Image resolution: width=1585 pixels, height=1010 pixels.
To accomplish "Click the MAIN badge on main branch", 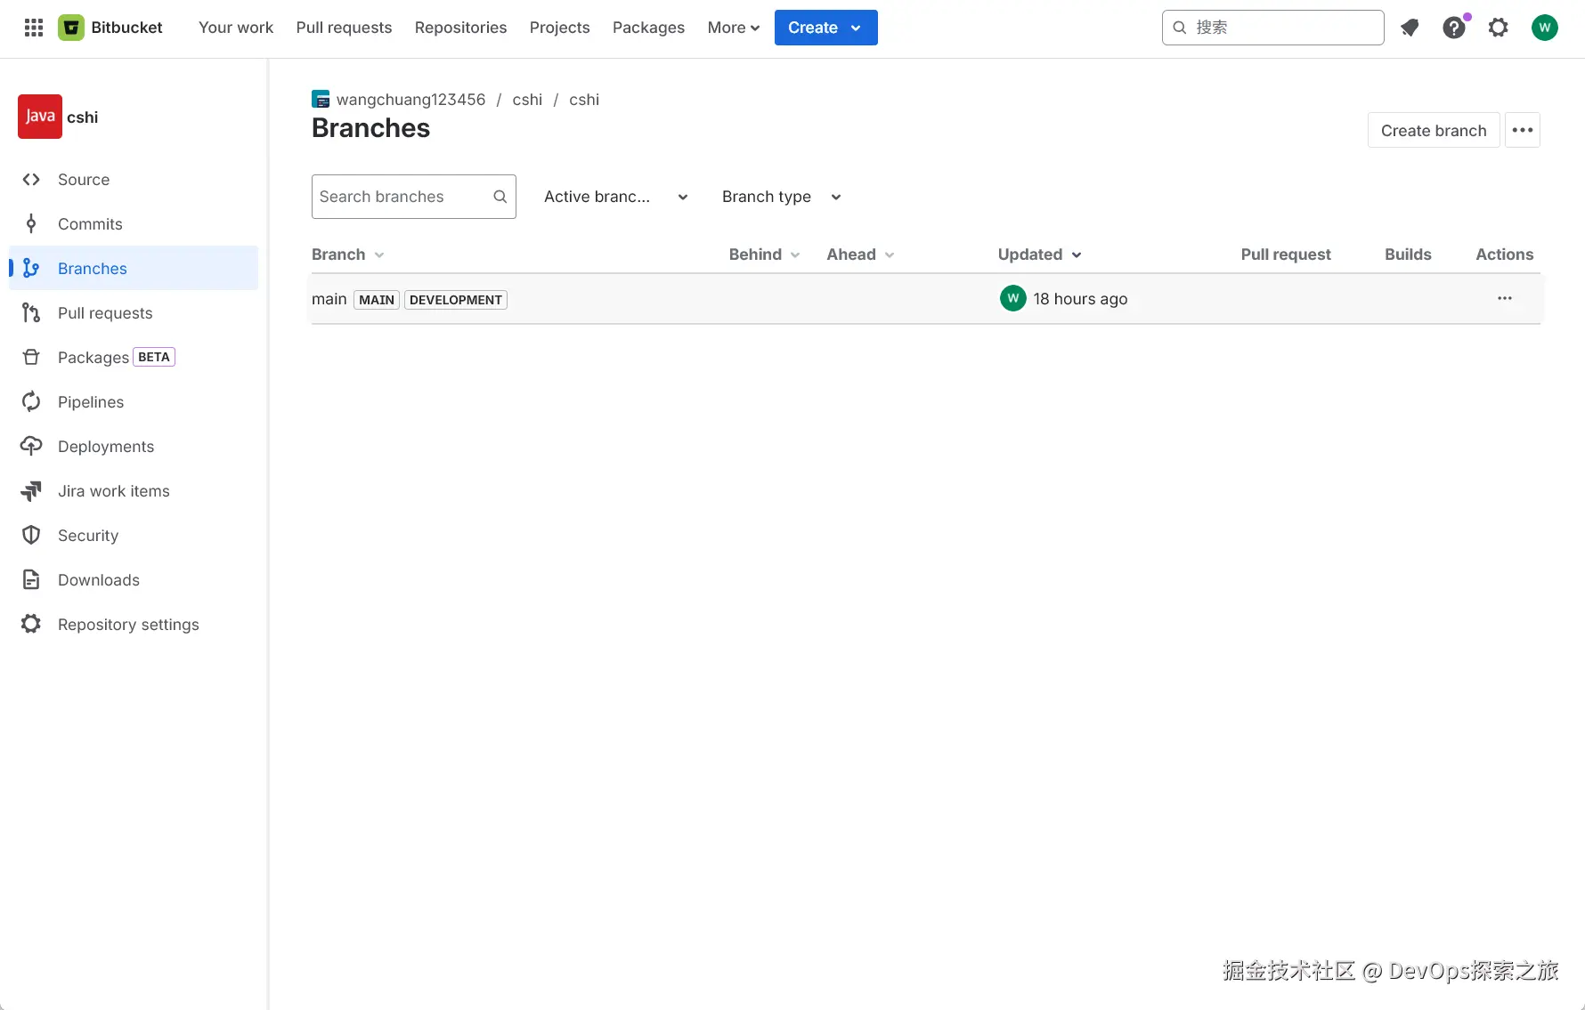I will (x=377, y=300).
